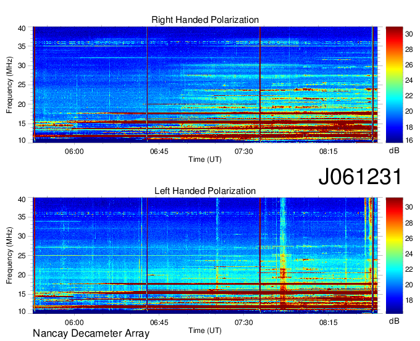Pick 10 MHz tick on left-handed frequency axis

[x=22, y=311]
